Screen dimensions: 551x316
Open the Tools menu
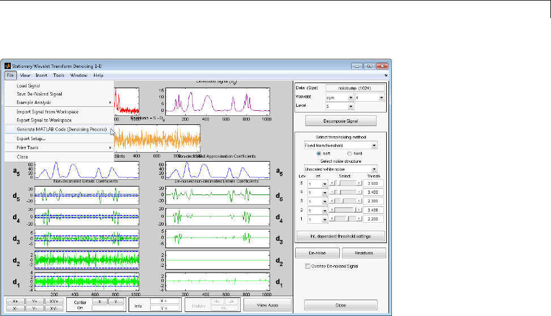click(59, 75)
